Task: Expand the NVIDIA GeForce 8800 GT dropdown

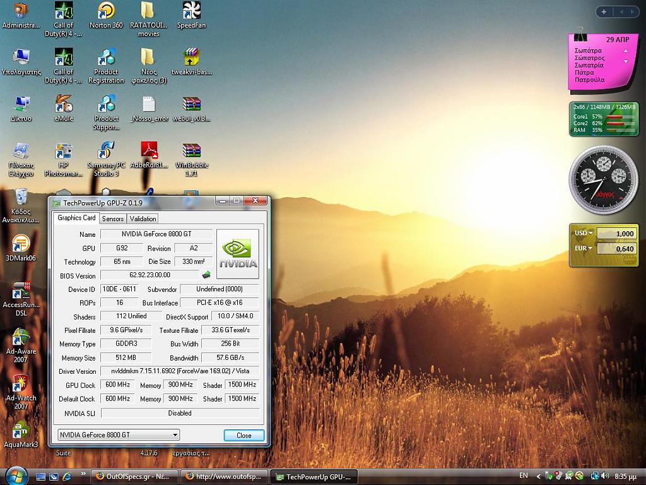Action: coord(175,435)
